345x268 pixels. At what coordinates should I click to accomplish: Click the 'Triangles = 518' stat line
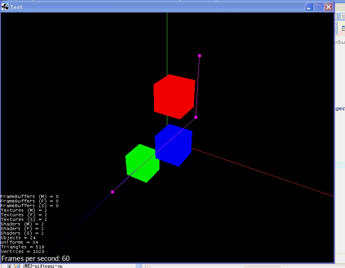click(22, 247)
